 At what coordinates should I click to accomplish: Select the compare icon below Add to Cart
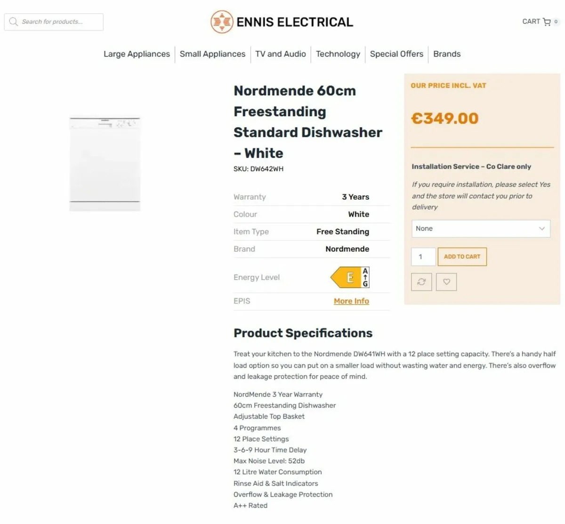421,282
